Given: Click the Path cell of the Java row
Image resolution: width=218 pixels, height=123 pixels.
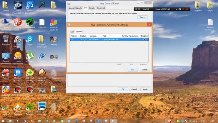Looking at the screenshot, I should coord(111,40).
